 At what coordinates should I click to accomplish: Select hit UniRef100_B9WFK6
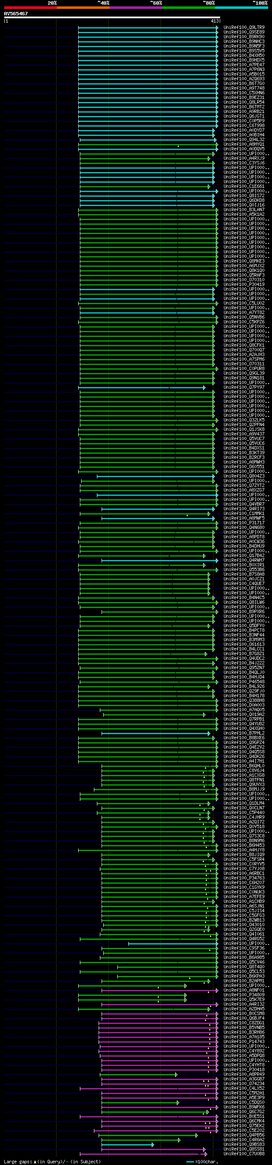coord(244,1107)
